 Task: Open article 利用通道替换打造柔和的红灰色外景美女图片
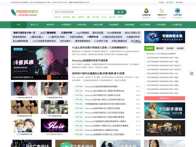(x=106, y=104)
